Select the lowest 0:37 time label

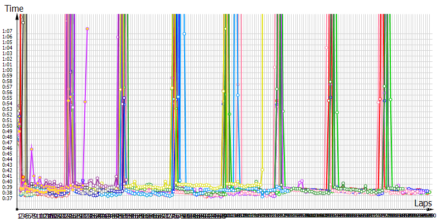(x=7, y=198)
